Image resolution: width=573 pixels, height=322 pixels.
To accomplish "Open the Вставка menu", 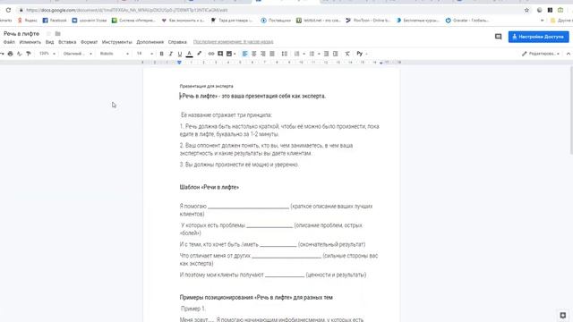I will 67,42.
